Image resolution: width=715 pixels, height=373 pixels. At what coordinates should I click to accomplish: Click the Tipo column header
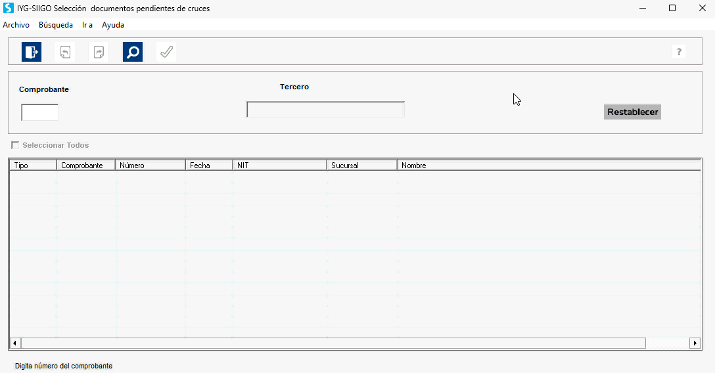[33, 165]
